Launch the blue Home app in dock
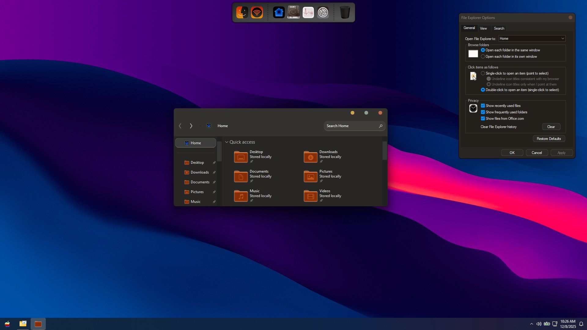Image resolution: width=587 pixels, height=330 pixels. pos(279,13)
